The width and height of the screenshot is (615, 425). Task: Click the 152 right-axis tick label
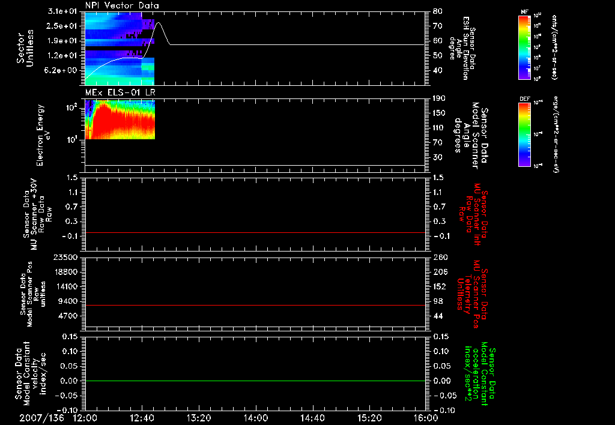(440, 286)
